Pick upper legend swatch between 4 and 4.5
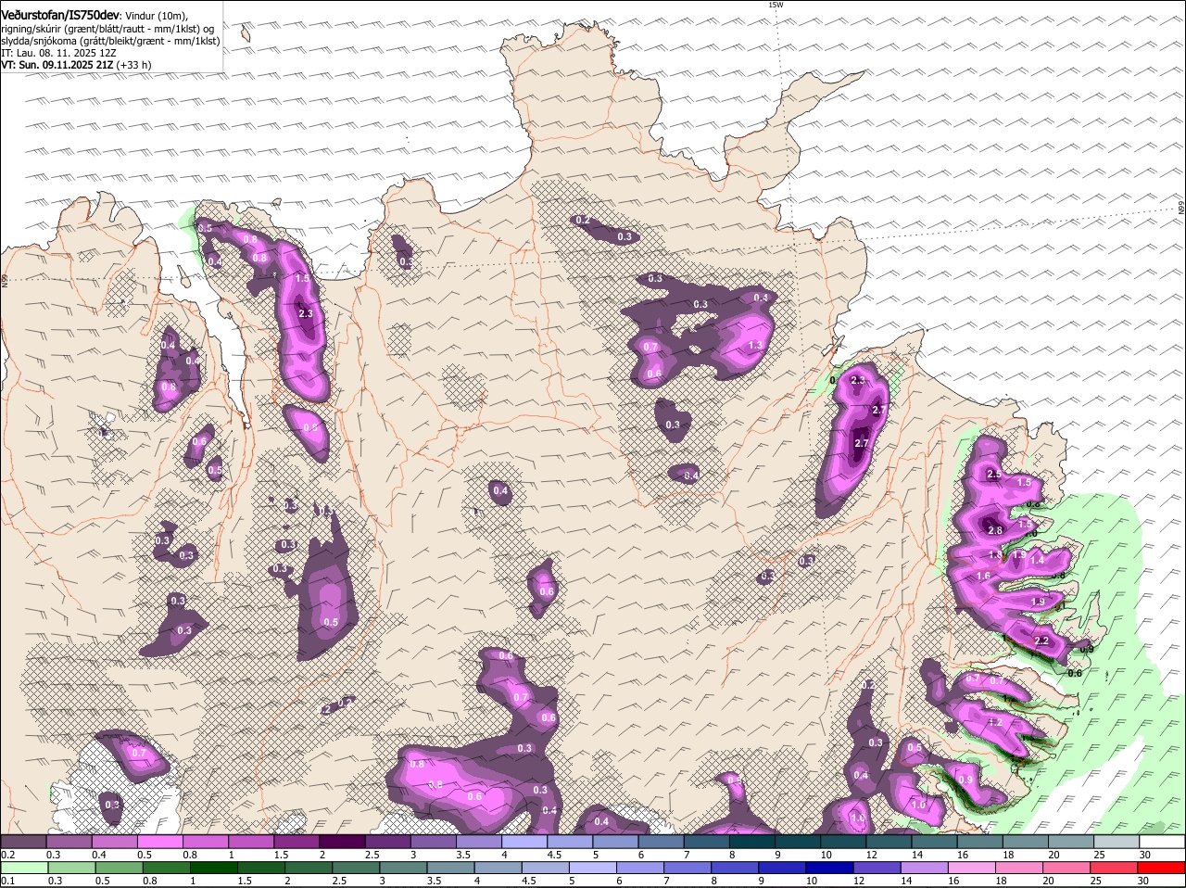1186x888 pixels. tap(524, 841)
